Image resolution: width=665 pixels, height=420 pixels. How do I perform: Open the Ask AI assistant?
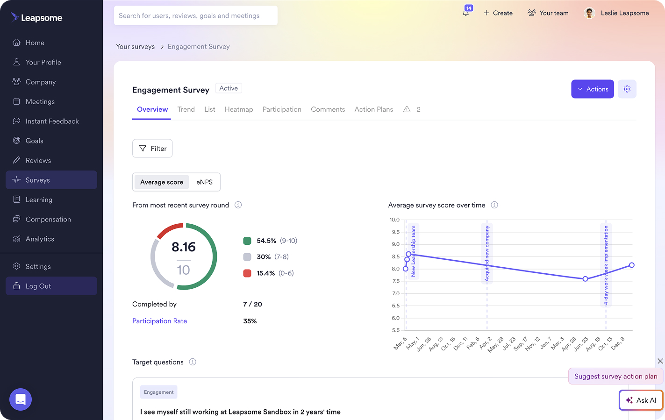click(x=641, y=400)
